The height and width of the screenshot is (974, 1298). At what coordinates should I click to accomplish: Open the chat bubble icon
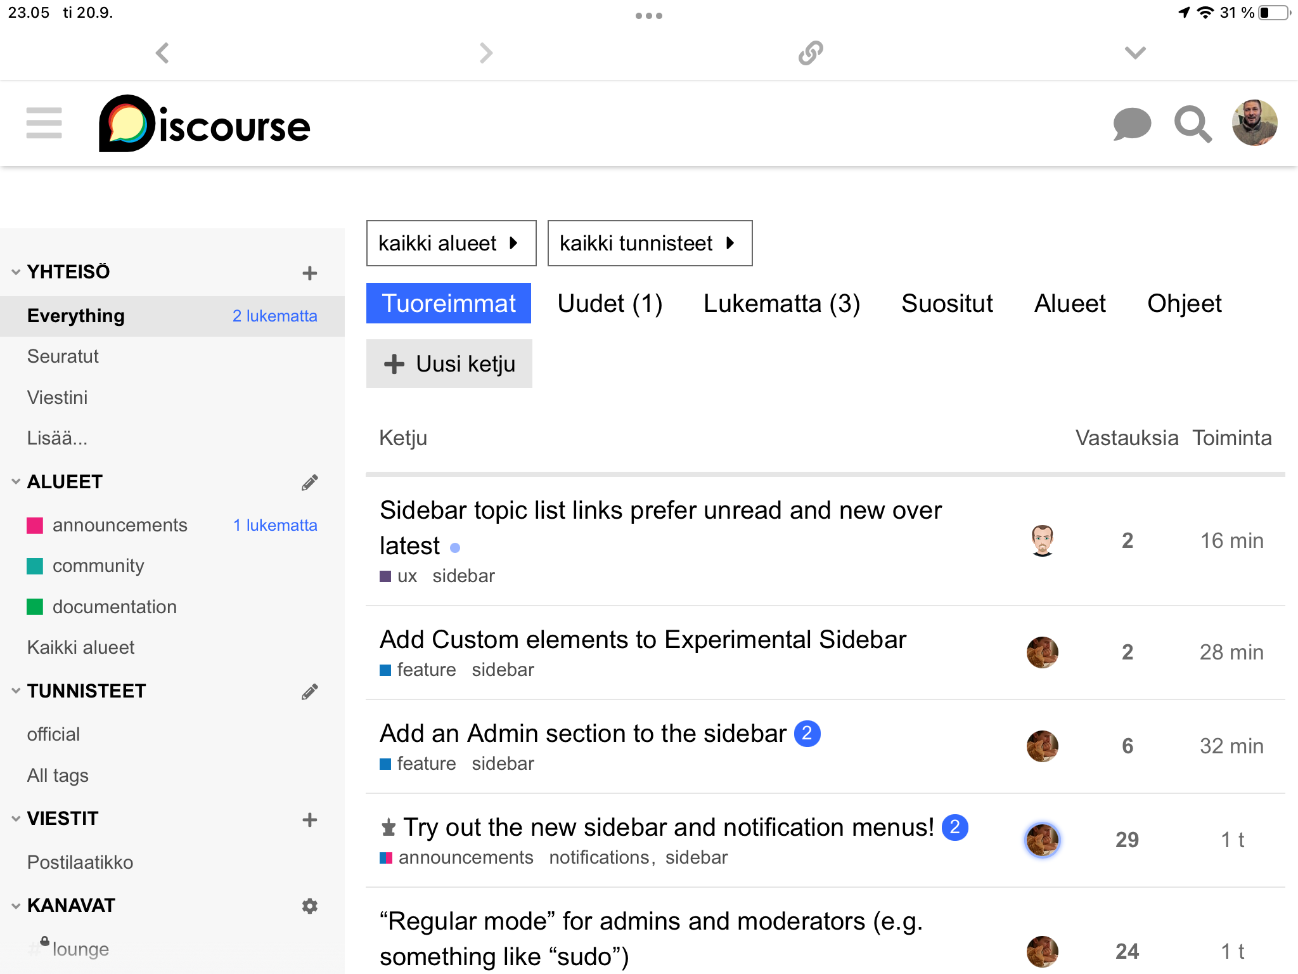tap(1132, 123)
